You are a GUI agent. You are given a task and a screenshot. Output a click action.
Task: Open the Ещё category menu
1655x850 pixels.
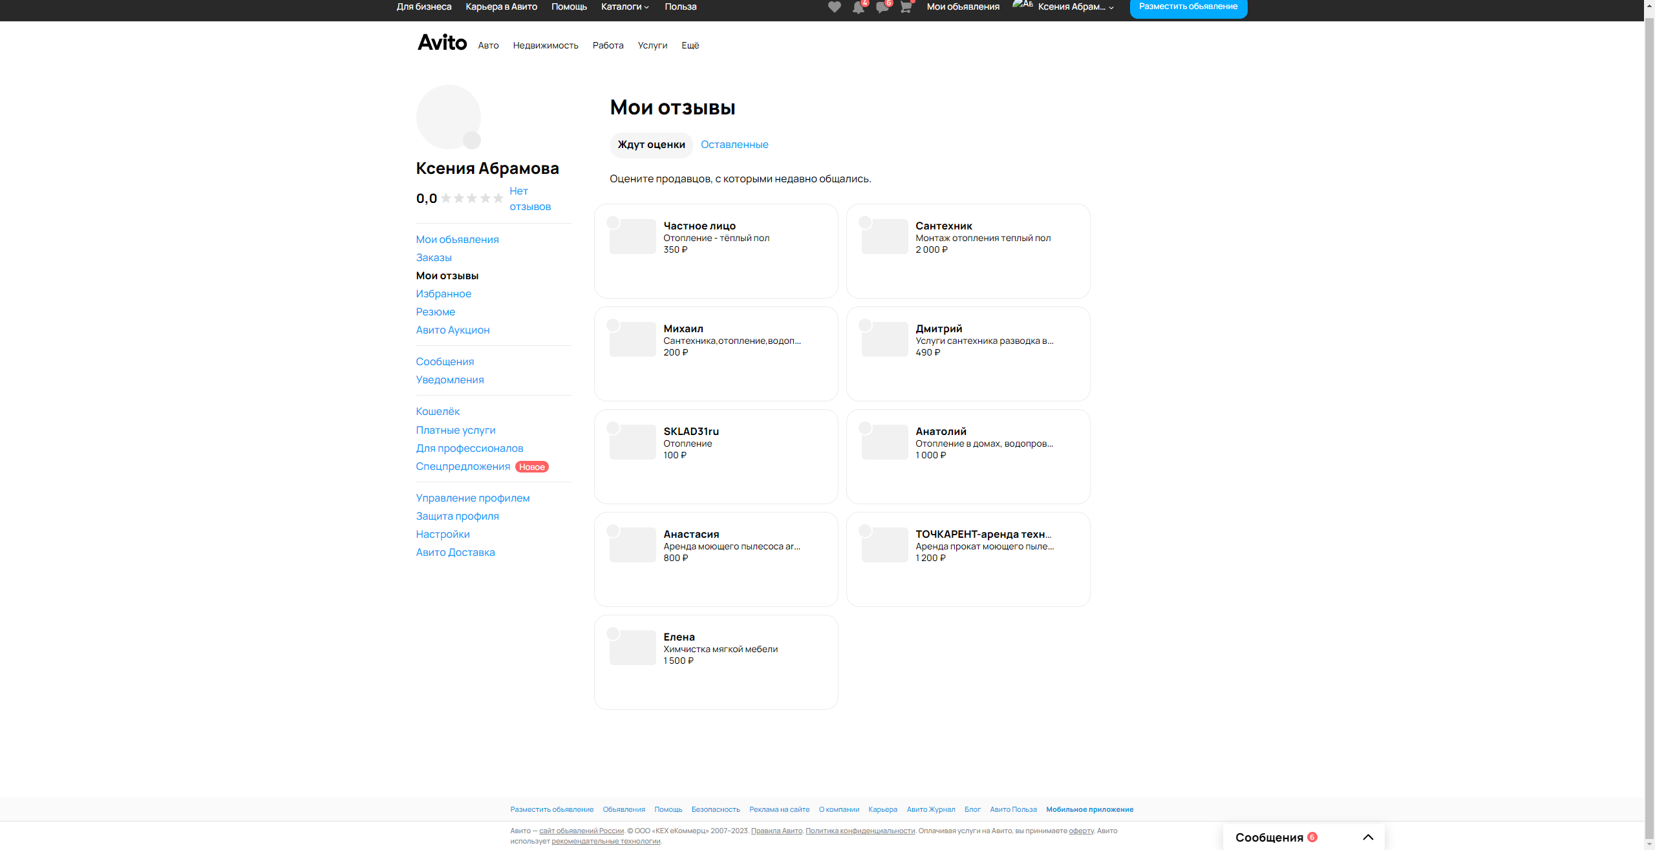pos(690,45)
